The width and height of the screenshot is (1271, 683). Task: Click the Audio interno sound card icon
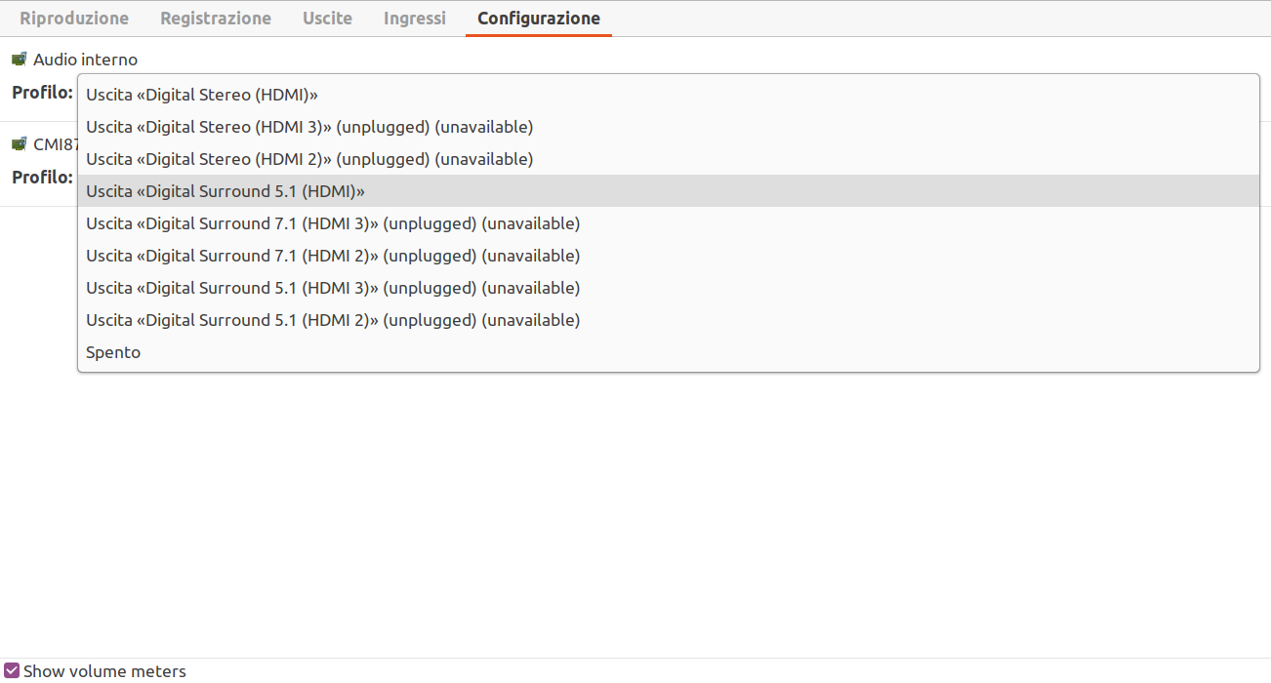[x=20, y=60]
